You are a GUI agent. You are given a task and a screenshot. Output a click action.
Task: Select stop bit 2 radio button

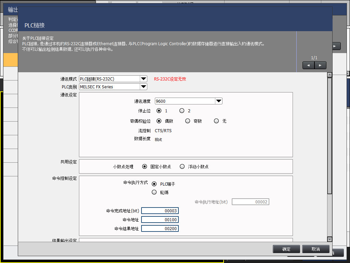(182, 111)
